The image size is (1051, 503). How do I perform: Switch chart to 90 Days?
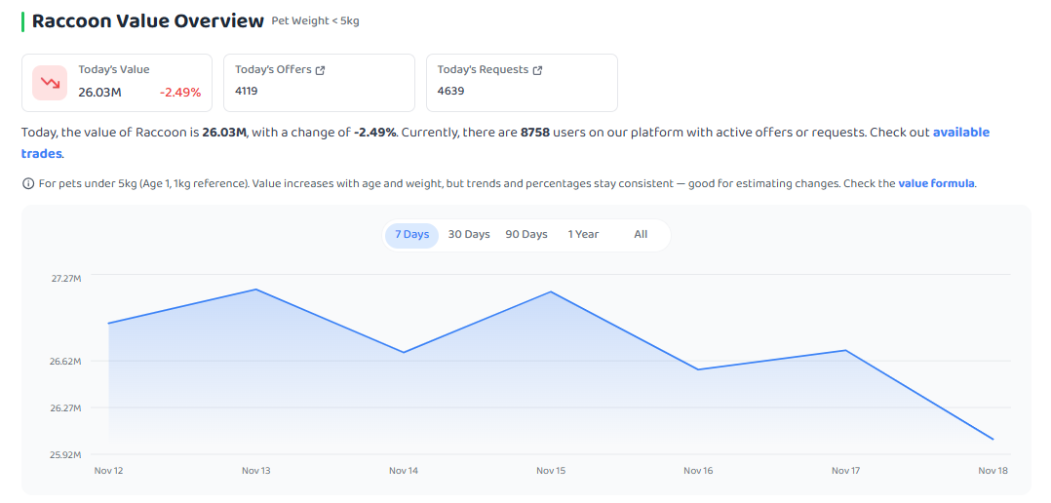526,235
